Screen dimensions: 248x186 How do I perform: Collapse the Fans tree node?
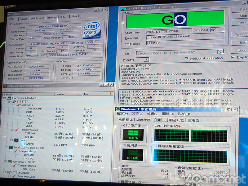[x=11, y=140]
